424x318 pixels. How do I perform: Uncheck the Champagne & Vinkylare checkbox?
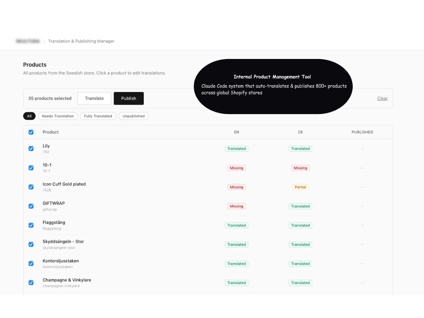pyautogui.click(x=31, y=282)
